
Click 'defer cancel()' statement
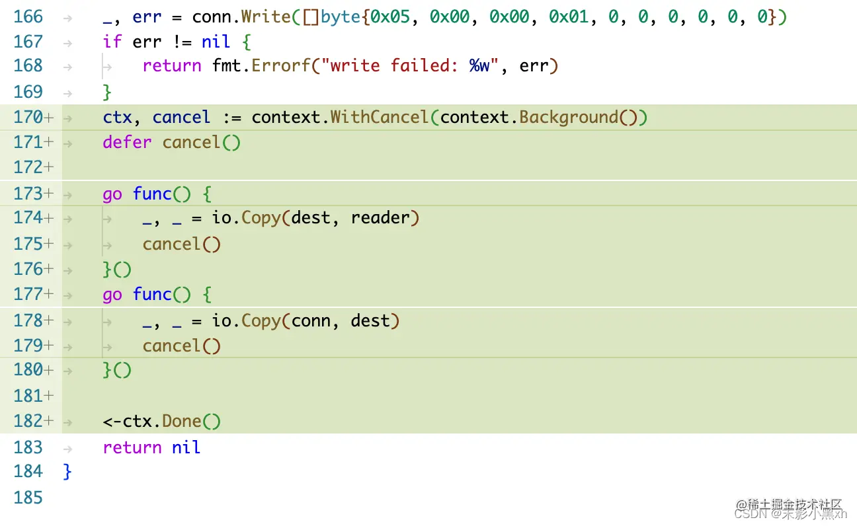[172, 142]
